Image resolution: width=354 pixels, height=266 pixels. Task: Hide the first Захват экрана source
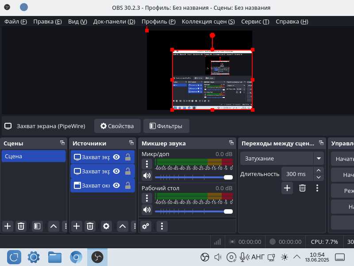(x=116, y=157)
